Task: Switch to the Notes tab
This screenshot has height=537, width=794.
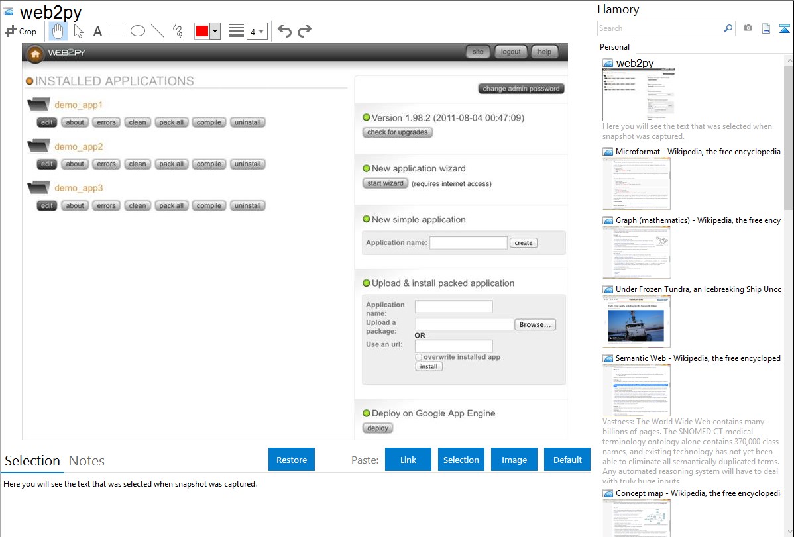Action: click(87, 461)
